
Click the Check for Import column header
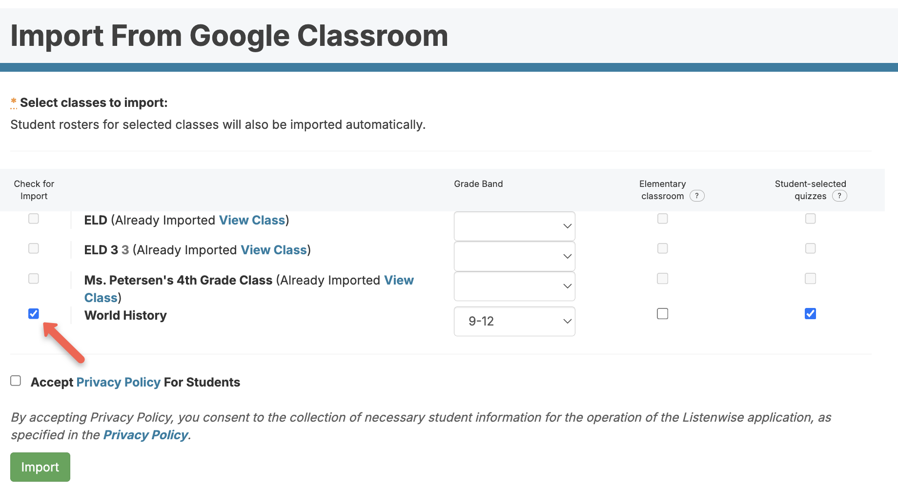34,190
